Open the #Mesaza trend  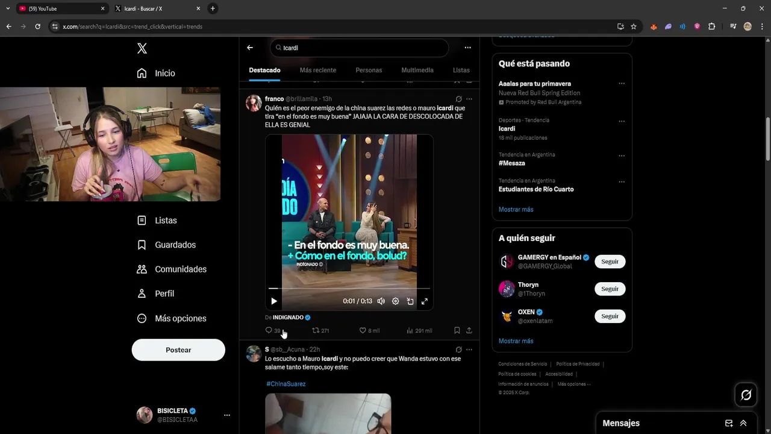[x=512, y=163]
